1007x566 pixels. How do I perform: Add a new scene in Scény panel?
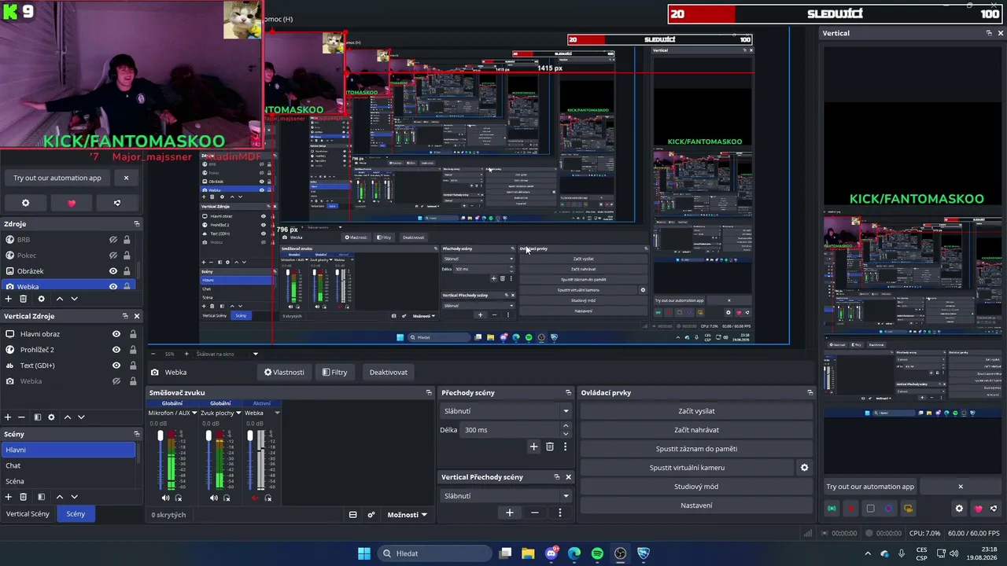tap(9, 497)
